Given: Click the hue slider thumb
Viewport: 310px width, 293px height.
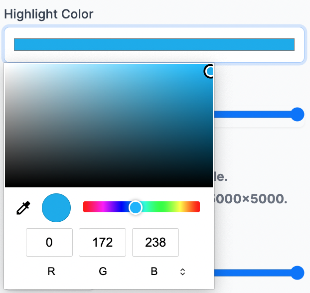Looking at the screenshot, I should [136, 207].
